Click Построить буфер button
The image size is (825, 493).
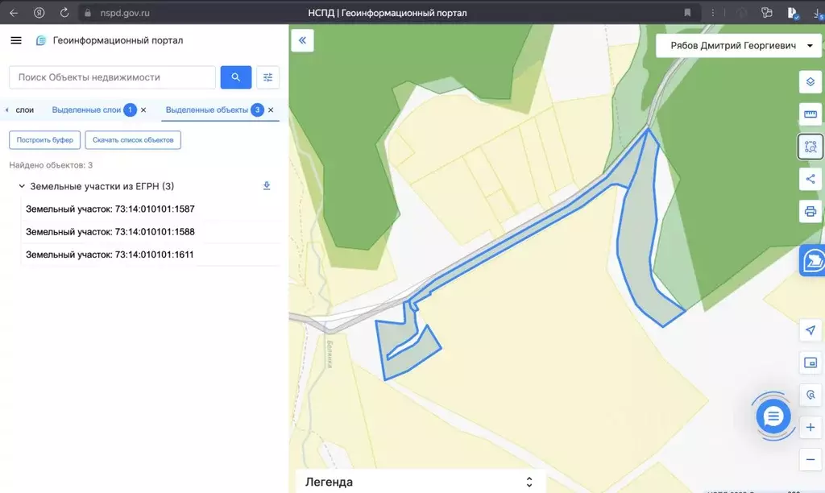point(45,140)
